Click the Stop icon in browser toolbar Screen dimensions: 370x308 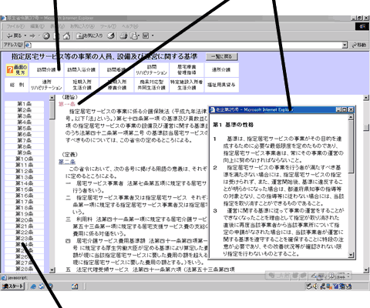click(46, 36)
